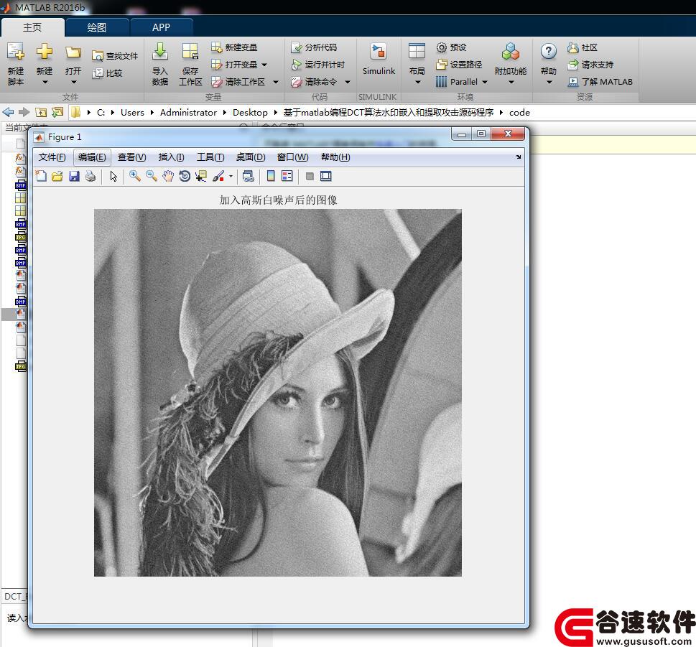
Task: Click 导入数据 icon
Action: [x=159, y=64]
